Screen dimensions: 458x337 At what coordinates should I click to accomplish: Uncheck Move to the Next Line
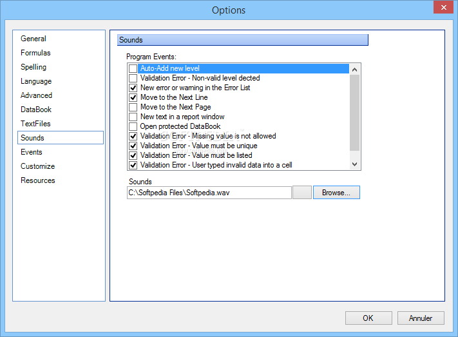(133, 97)
